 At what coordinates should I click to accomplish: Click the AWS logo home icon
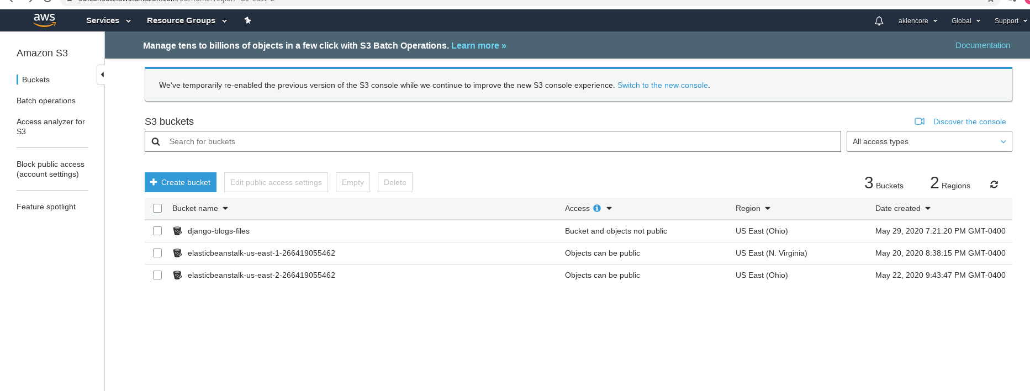click(x=44, y=20)
